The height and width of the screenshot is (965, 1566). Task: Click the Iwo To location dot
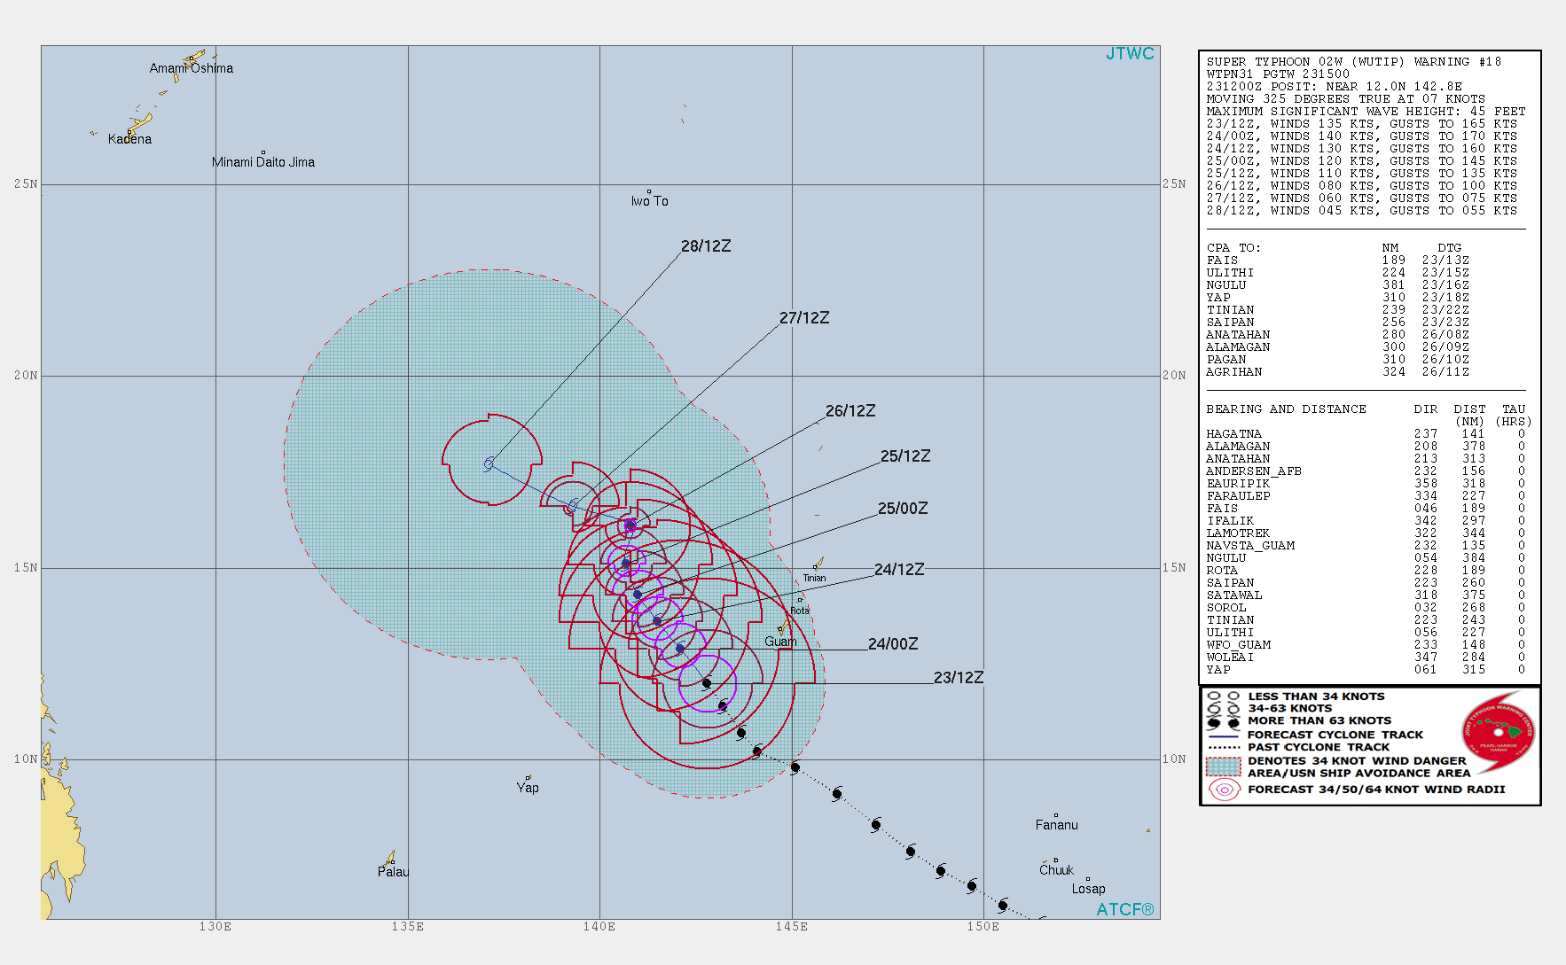click(x=649, y=191)
